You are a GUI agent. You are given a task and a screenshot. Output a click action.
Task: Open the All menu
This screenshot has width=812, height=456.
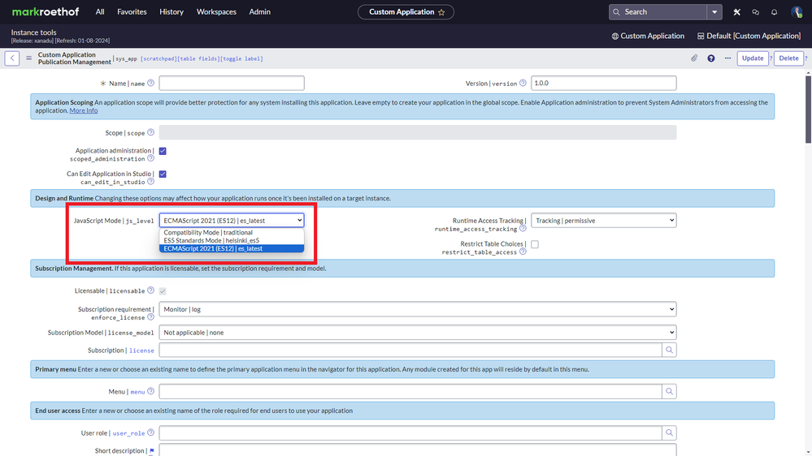click(x=100, y=12)
